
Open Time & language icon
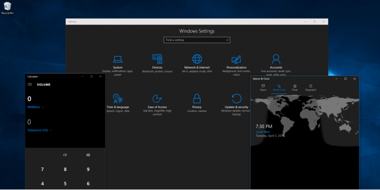click(118, 98)
